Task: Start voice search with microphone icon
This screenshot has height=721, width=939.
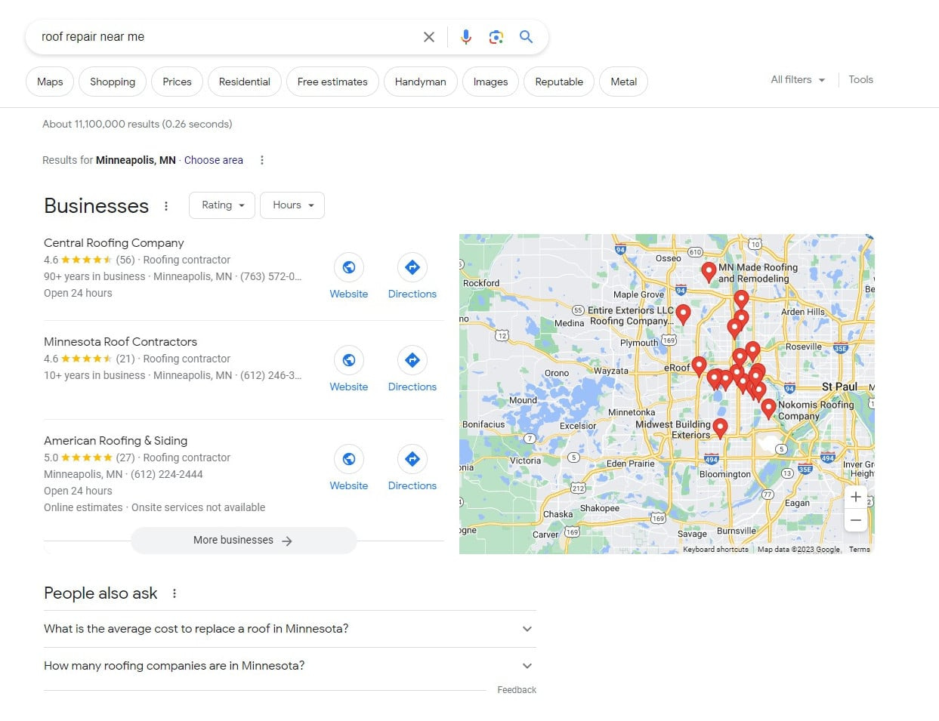Action: 466,37
